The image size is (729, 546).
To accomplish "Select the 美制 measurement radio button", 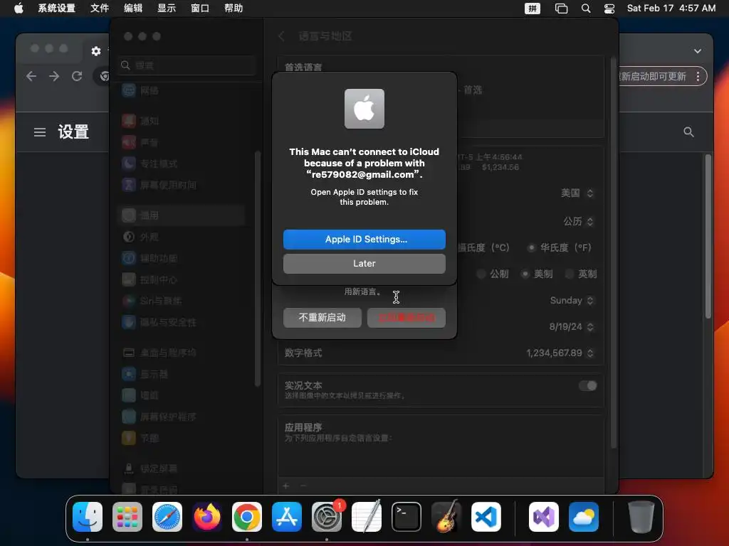I will point(525,274).
